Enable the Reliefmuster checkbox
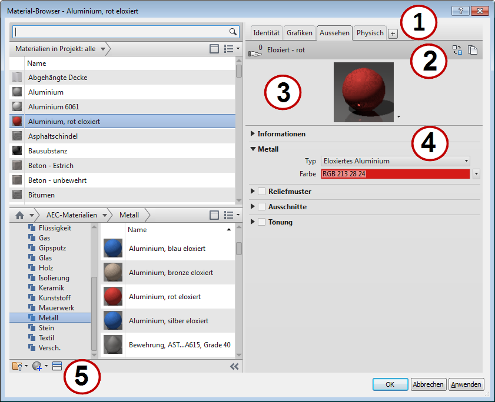This screenshot has height=402, width=495. click(261, 192)
